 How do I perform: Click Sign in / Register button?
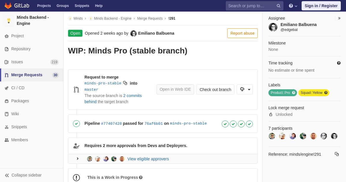click(x=321, y=6)
